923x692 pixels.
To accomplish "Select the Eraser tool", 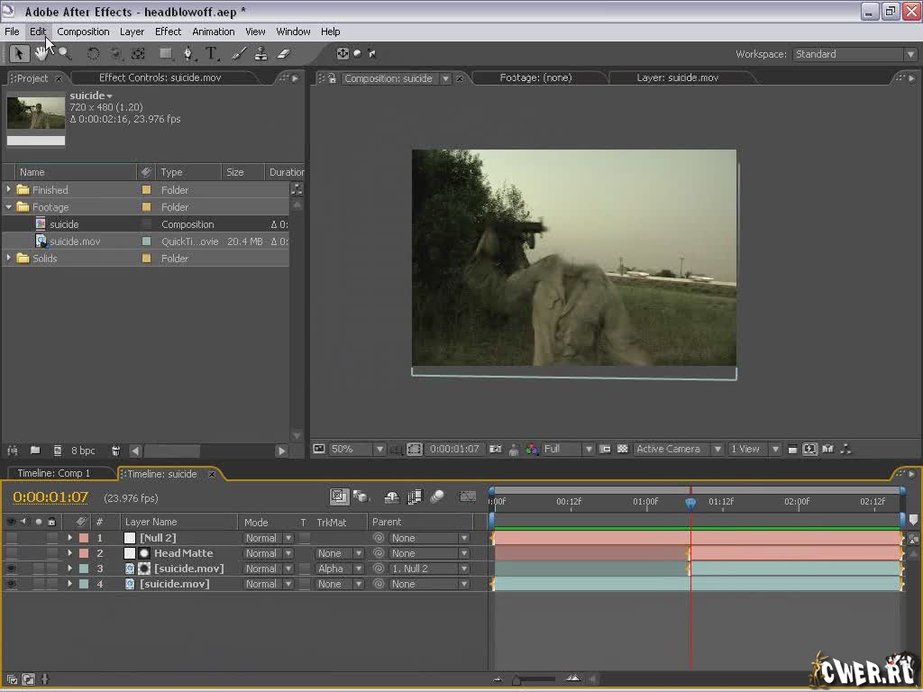I will point(283,54).
